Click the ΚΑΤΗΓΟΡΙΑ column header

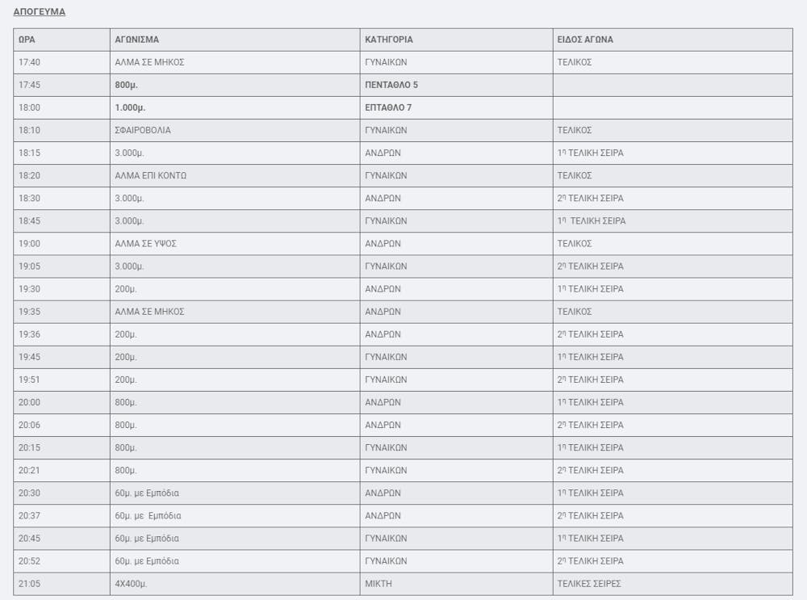click(389, 40)
